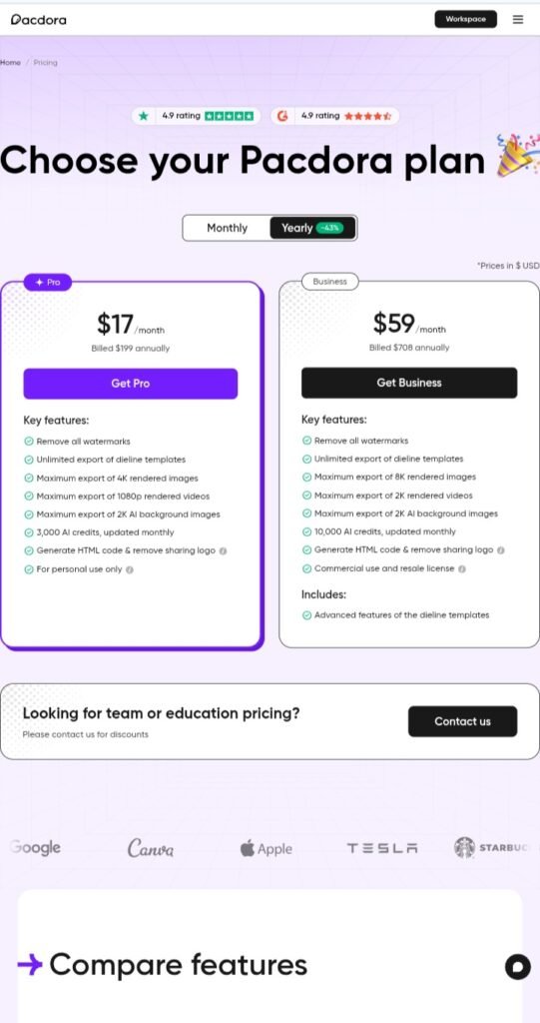Open Workspace button in header
The image size is (540, 1023).
pos(466,19)
